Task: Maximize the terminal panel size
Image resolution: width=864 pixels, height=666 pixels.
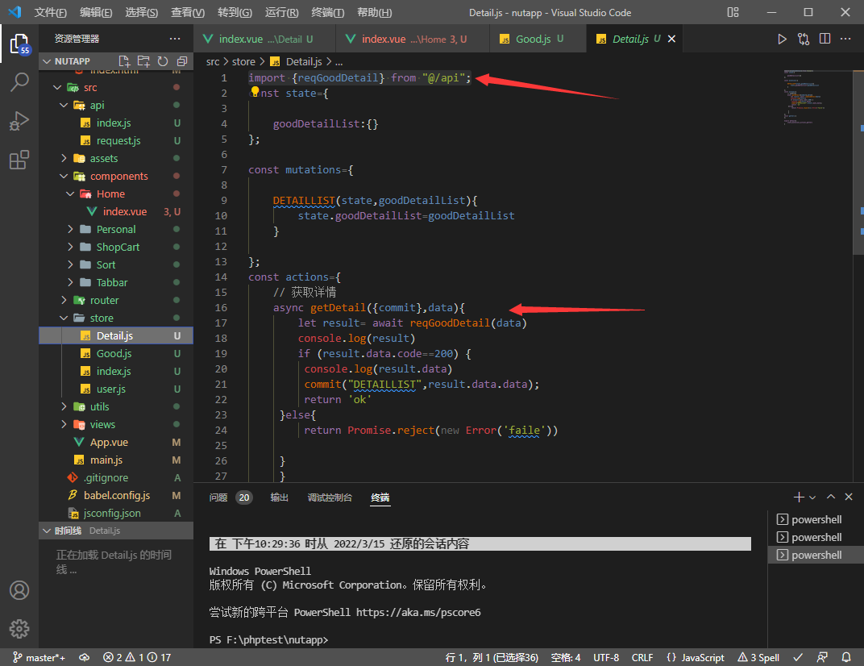Action: click(831, 497)
